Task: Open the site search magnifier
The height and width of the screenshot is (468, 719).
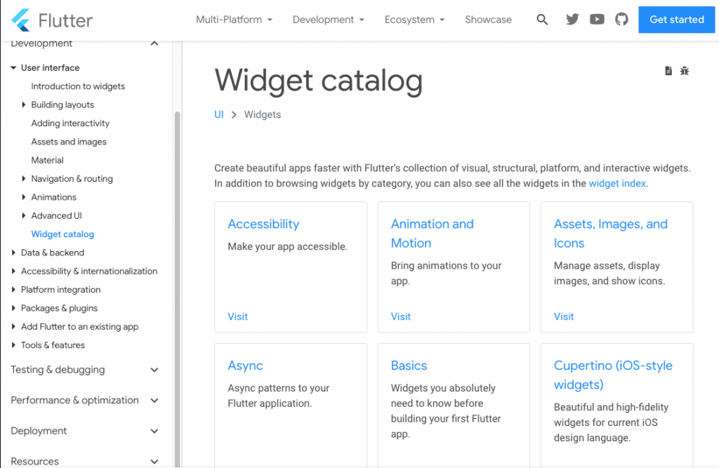Action: pyautogui.click(x=542, y=20)
